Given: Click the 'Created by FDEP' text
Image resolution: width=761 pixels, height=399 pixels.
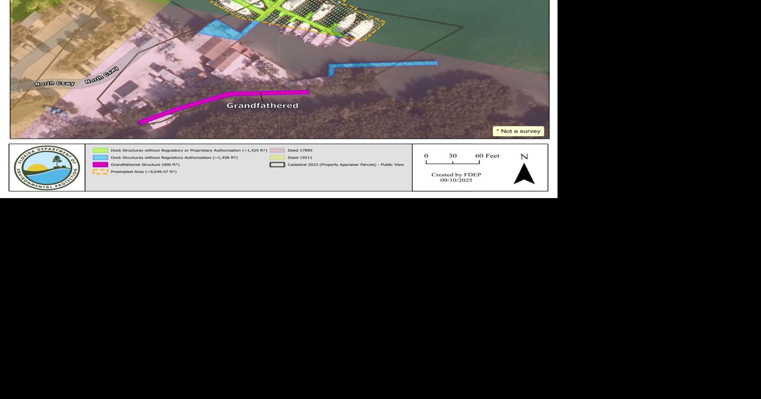Looking at the screenshot, I should (456, 174).
